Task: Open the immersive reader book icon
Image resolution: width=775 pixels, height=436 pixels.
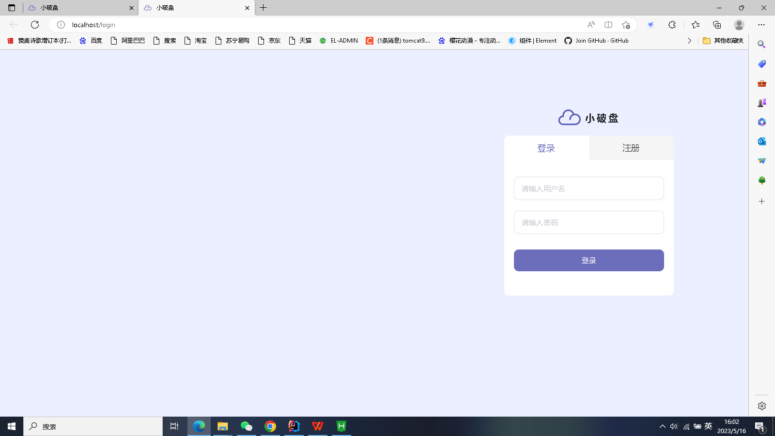Action: coord(608,25)
